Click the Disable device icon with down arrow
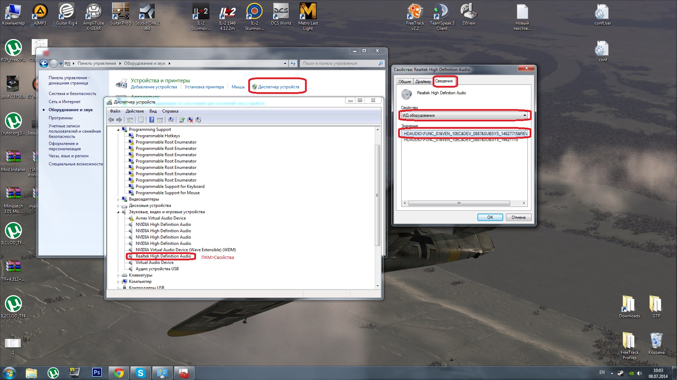Screen dimensions: 677x380 198,120
